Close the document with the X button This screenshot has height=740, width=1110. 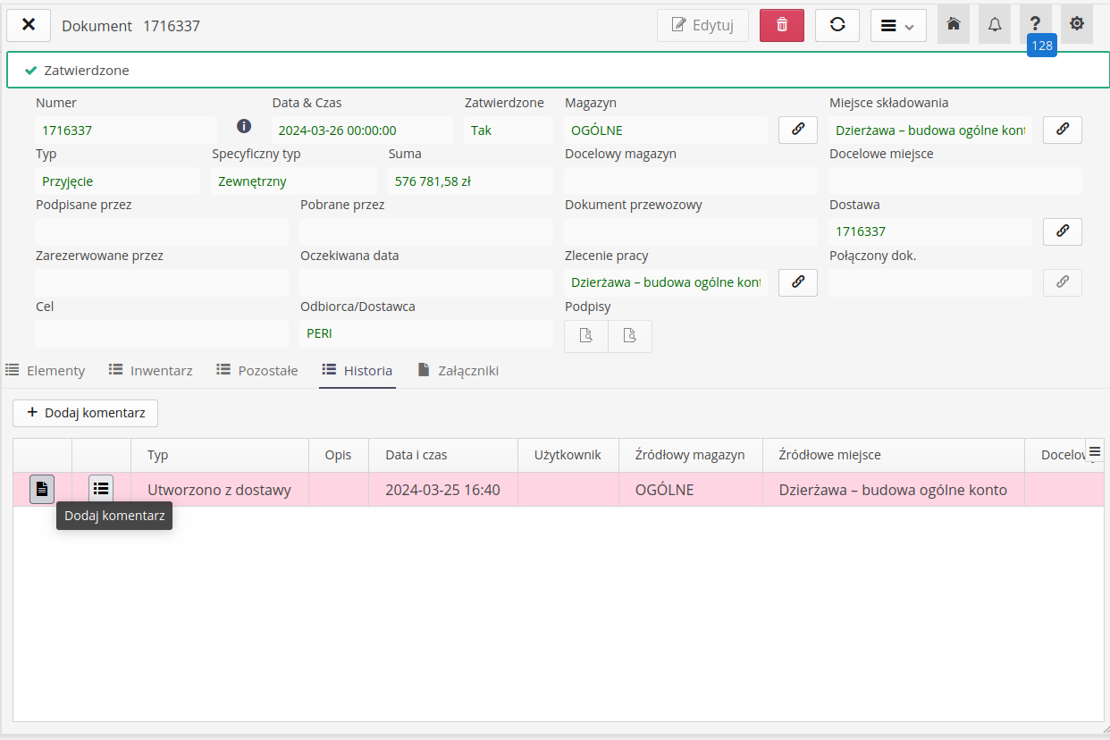[x=29, y=25]
